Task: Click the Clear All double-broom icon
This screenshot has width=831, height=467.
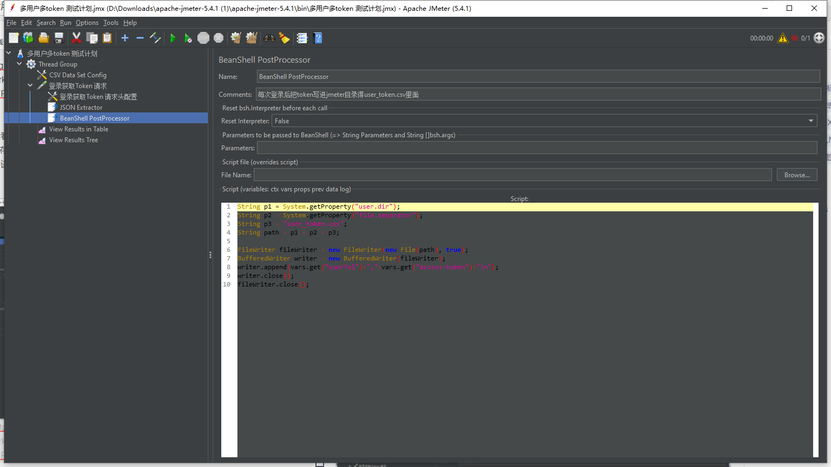Action: pyautogui.click(x=252, y=38)
